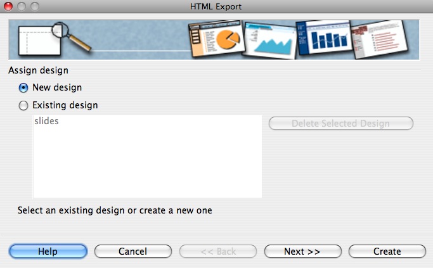Click the bar chart slide image
This screenshot has width=433, height=268.
323,38
